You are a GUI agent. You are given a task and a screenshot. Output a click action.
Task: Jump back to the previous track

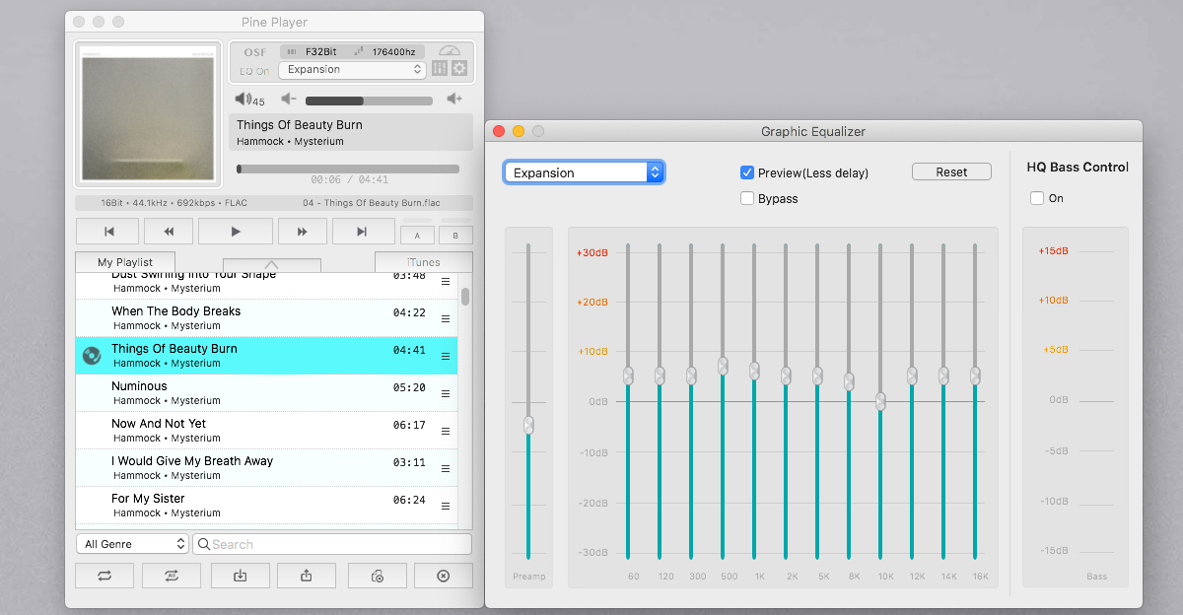click(x=108, y=232)
